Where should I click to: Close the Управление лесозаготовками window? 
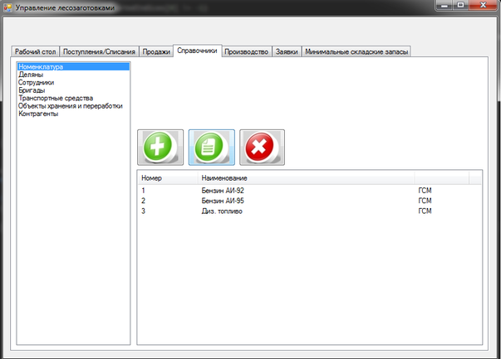point(483,5)
